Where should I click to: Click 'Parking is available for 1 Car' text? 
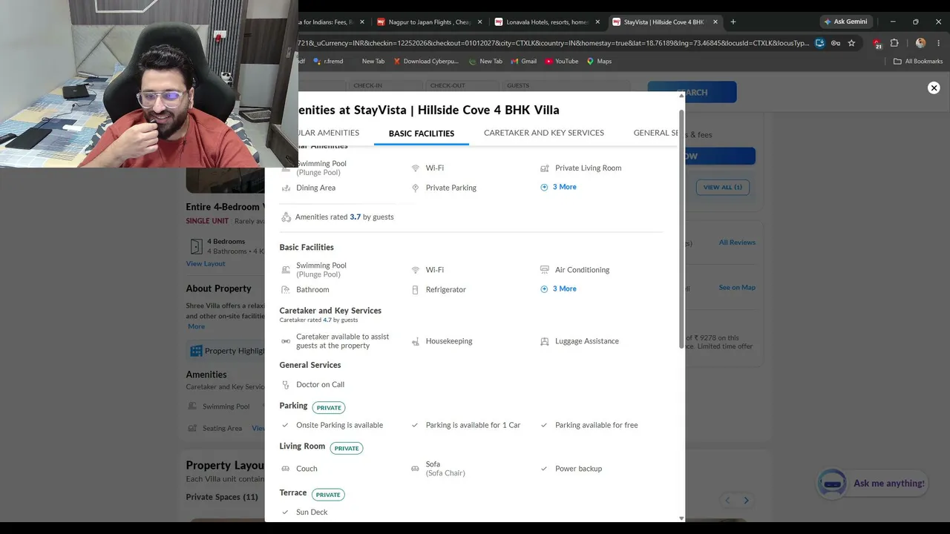point(474,425)
